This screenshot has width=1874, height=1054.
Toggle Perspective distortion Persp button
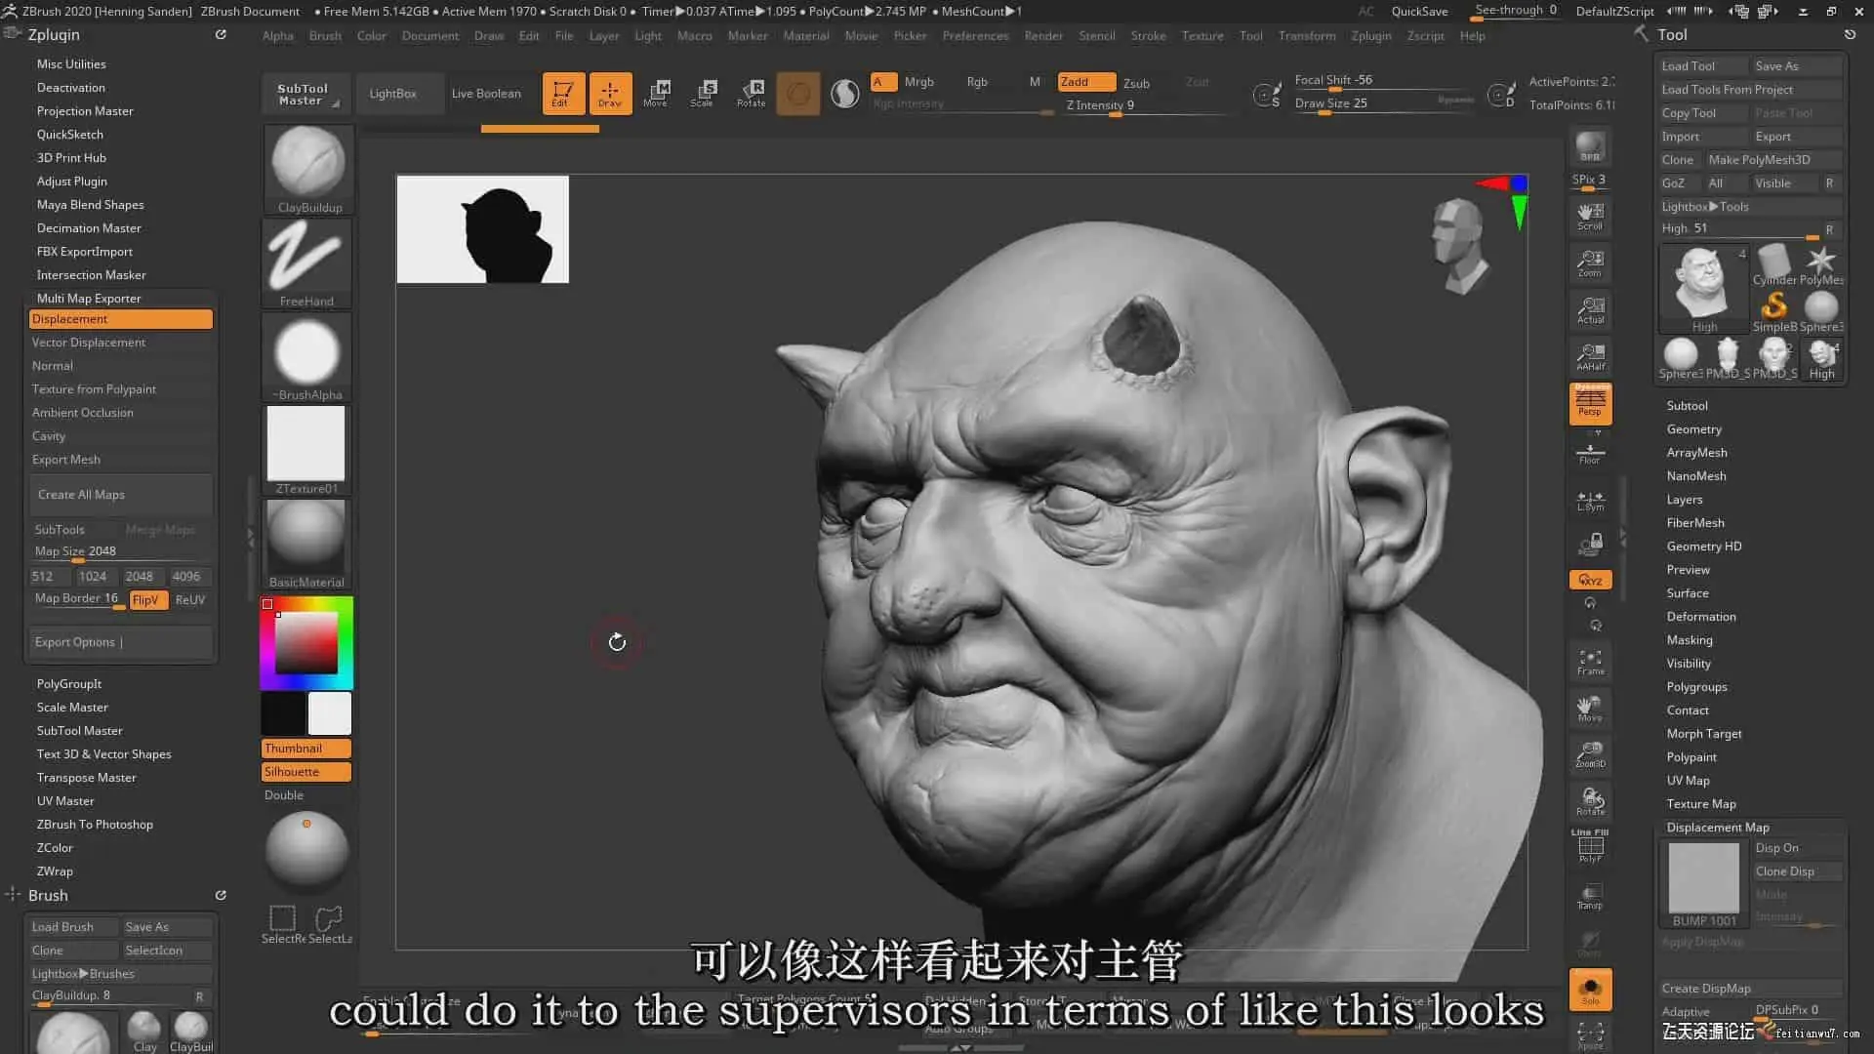(1590, 403)
